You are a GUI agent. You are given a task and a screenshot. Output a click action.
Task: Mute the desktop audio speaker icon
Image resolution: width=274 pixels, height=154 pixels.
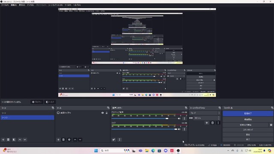pos(179,118)
